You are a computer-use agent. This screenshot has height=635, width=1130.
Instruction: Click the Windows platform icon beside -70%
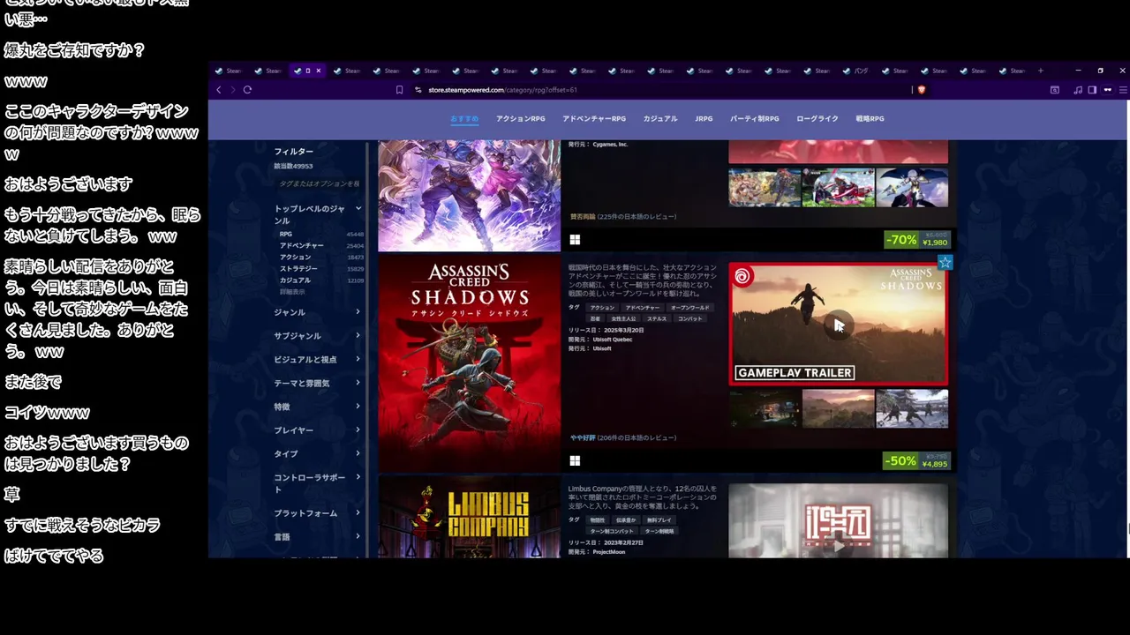tap(575, 240)
